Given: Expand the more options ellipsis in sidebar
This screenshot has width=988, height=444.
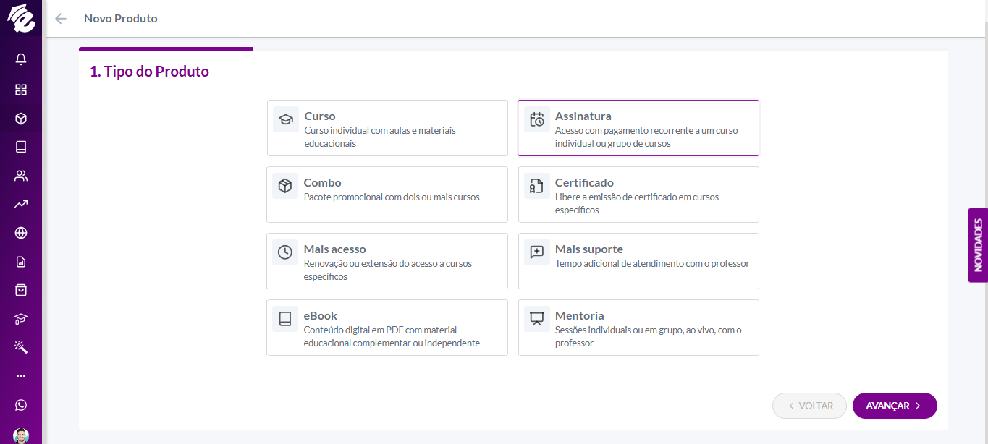Looking at the screenshot, I should point(21,376).
